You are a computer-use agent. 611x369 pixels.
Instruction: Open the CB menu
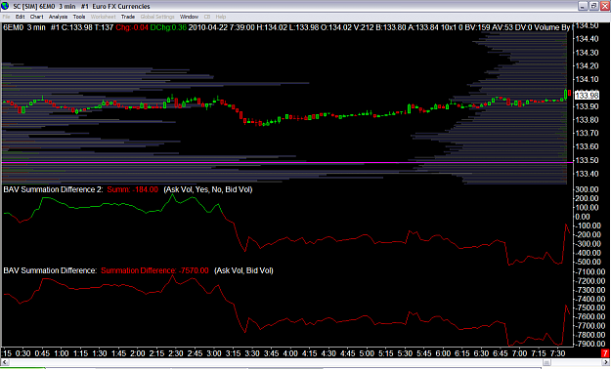point(207,17)
